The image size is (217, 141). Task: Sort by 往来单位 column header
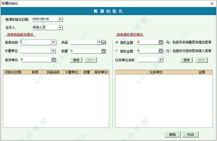click(158, 72)
